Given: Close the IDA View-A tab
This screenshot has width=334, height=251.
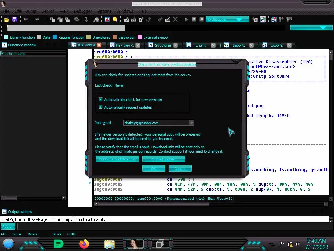Looking at the screenshot, I should pyautogui.click(x=99, y=45).
